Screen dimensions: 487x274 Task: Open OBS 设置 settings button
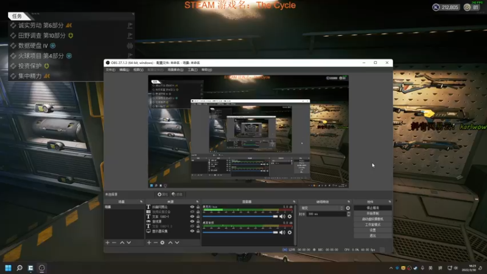(x=373, y=230)
